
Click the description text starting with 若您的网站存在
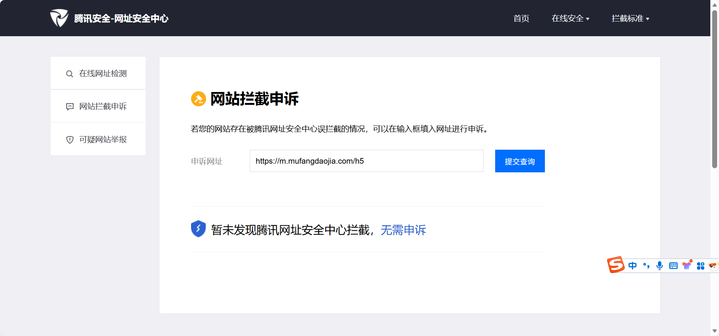(x=341, y=129)
